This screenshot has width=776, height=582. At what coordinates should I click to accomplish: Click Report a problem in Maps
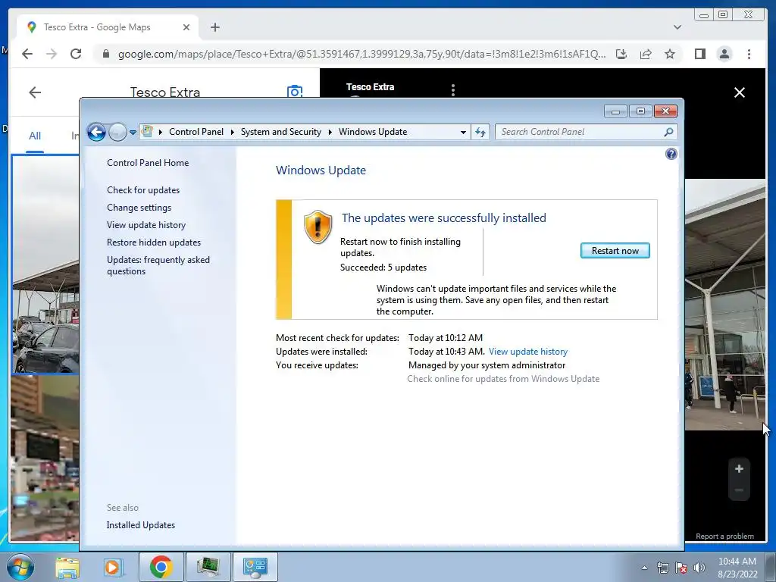(x=724, y=536)
